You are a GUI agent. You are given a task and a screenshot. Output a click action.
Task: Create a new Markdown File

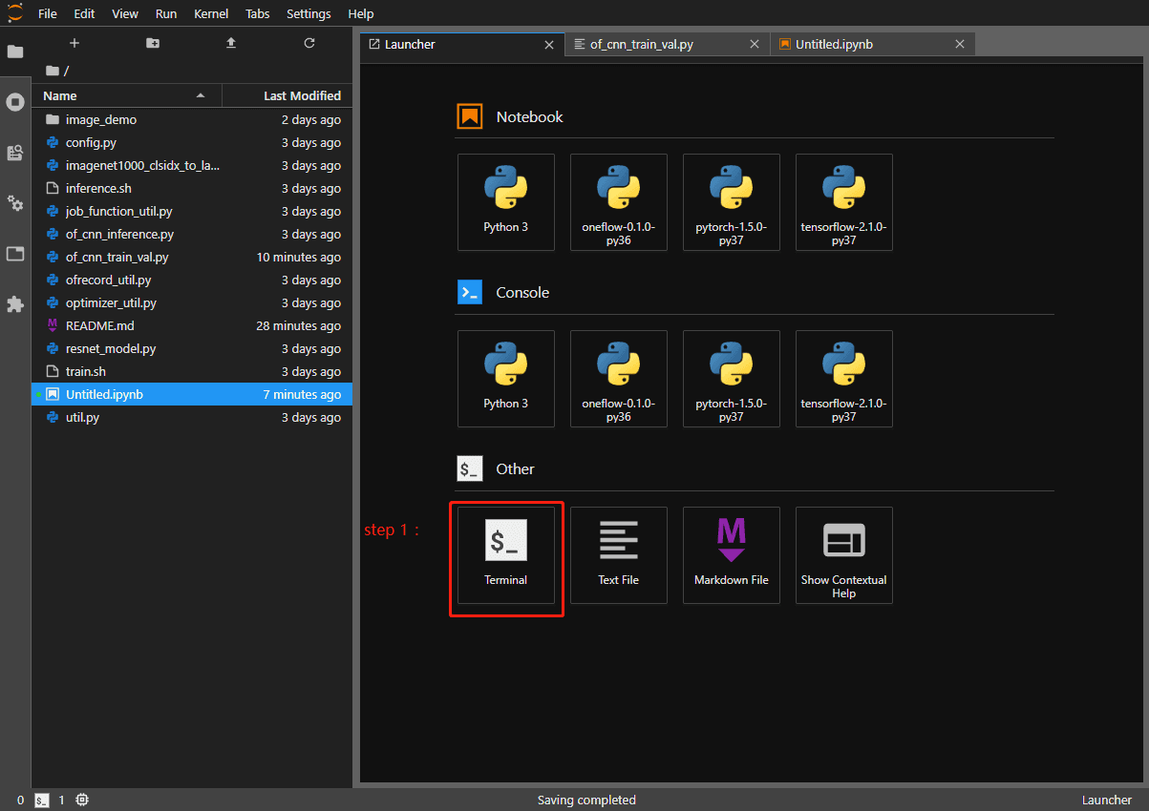point(731,554)
